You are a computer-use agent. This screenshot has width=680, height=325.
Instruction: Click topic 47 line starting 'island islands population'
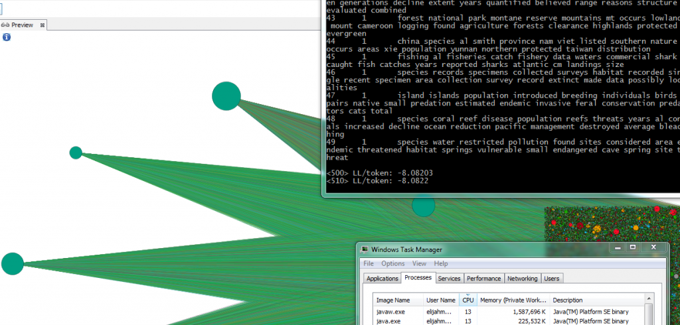(x=503, y=96)
